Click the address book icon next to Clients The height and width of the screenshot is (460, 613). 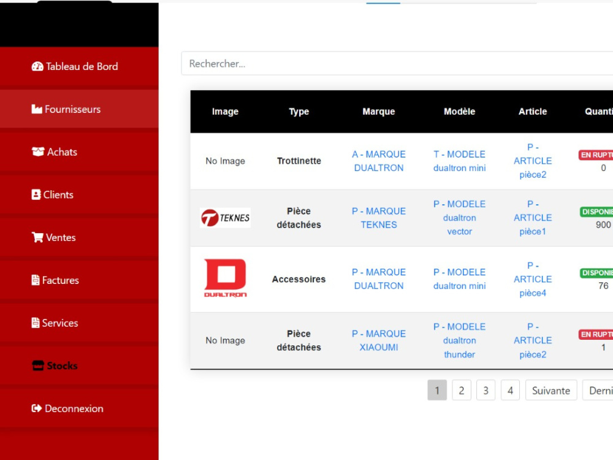[36, 195]
